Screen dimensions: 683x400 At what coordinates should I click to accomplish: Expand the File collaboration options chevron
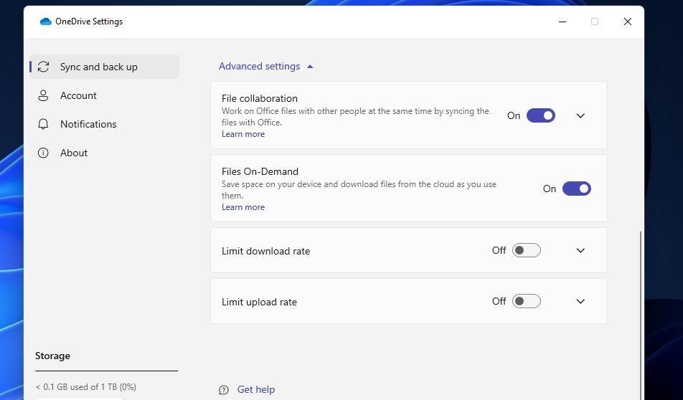580,115
